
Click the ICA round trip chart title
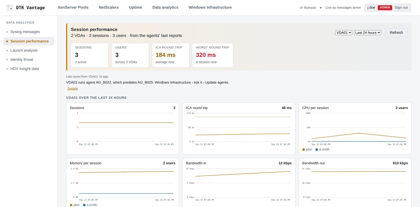[197, 108]
